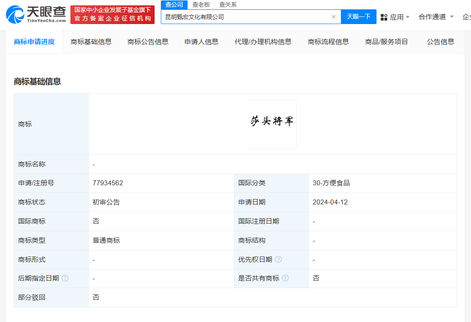Viewport: 471px width, 322px height.
Task: Click help icon next to 是否共有商标
Action: point(285,278)
